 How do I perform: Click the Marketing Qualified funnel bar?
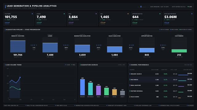82,49
